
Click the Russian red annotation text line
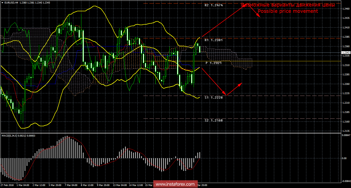(288, 5)
